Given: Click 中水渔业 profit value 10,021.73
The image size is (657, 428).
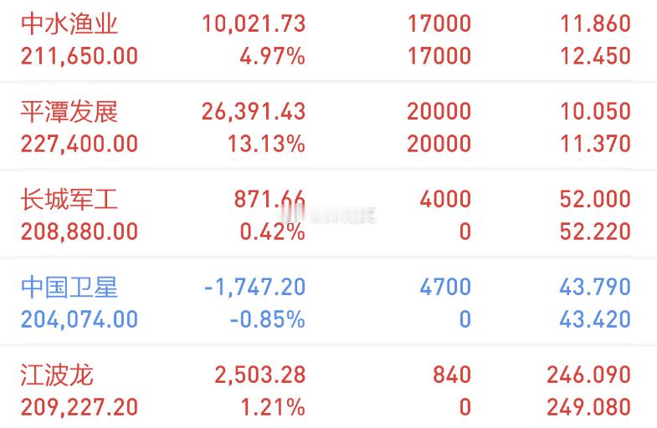Looking at the screenshot, I should (254, 23).
